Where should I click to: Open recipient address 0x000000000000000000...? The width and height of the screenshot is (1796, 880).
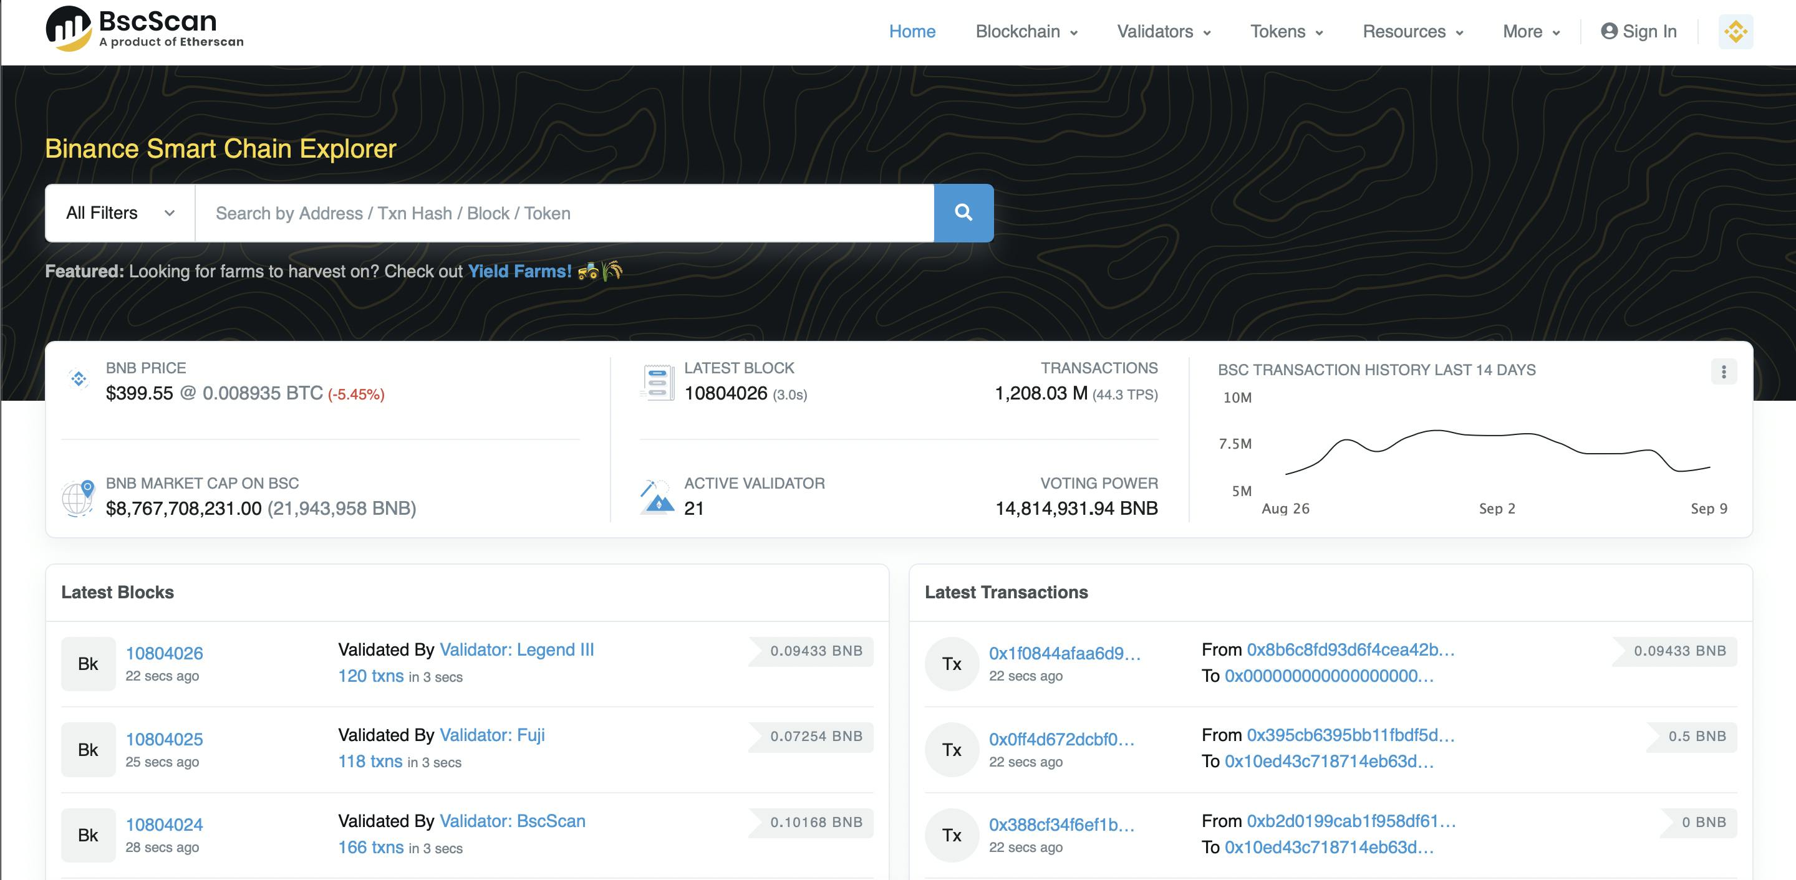pos(1329,676)
